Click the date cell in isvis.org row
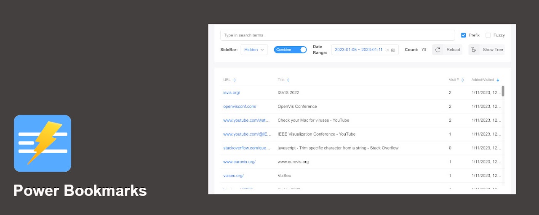The height and width of the screenshot is (215, 539). [486, 92]
